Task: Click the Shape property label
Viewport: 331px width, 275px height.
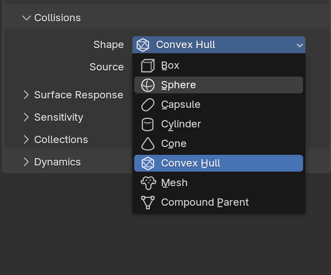Action: click(x=108, y=45)
